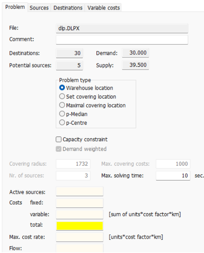Select Warehouse location problem type
Image resolution: width=204 pixels, height=253 pixels.
pos(62,88)
